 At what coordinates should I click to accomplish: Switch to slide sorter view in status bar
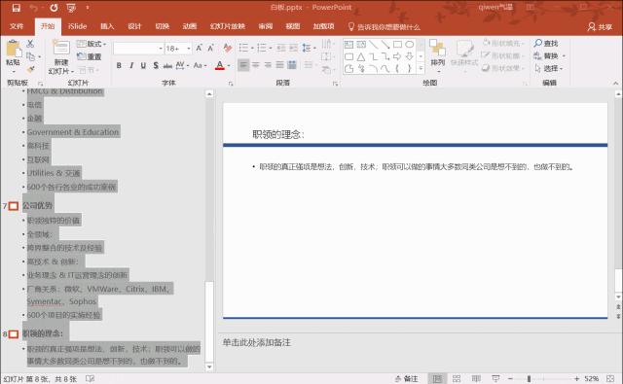point(457,379)
